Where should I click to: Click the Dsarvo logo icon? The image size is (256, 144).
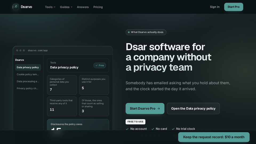[16, 7]
